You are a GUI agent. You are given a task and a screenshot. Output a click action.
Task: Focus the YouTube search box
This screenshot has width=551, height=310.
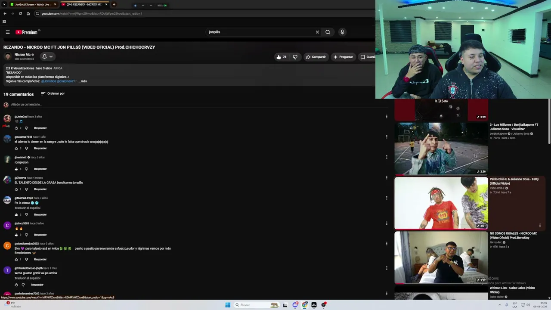[260, 32]
